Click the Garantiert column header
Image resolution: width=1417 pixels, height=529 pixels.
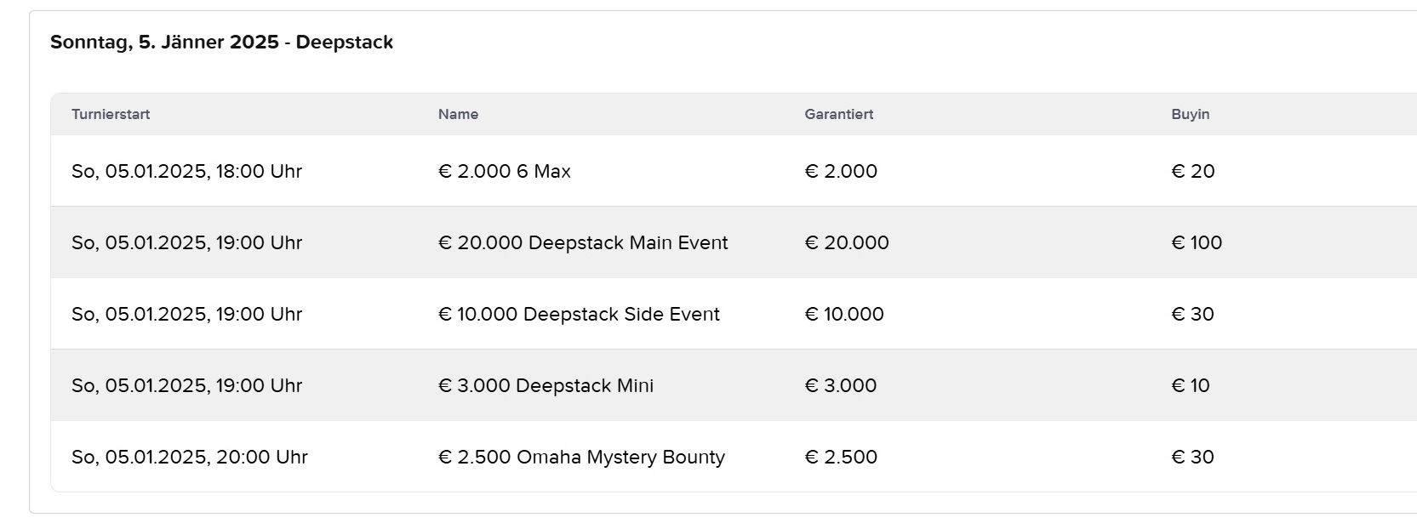(838, 114)
